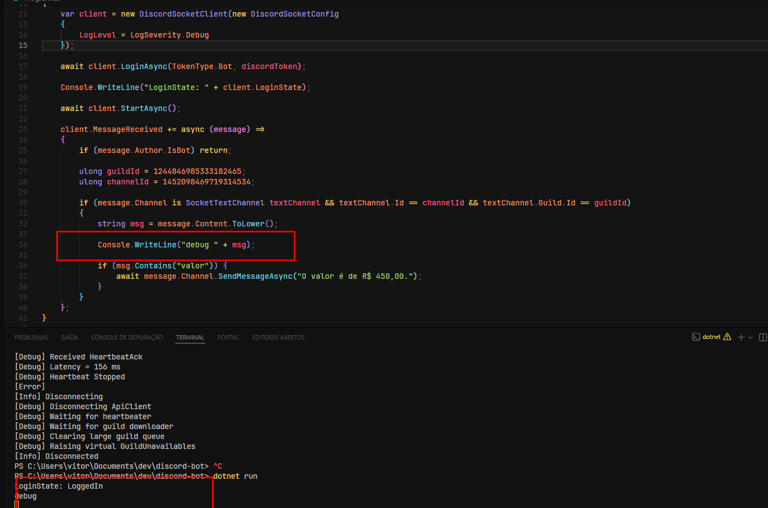Open the EDITORES ABERTOS tab

(278, 337)
